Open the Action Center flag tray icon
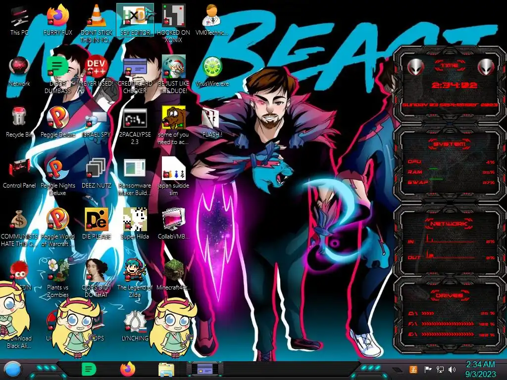The image size is (507, 380). pos(428,369)
